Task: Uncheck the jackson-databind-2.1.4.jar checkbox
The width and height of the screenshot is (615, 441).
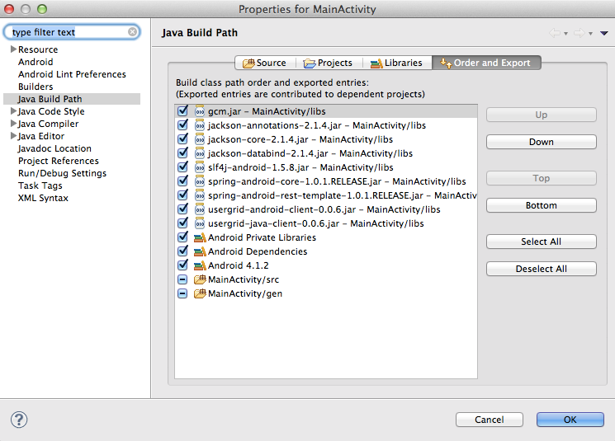Action: point(182,152)
